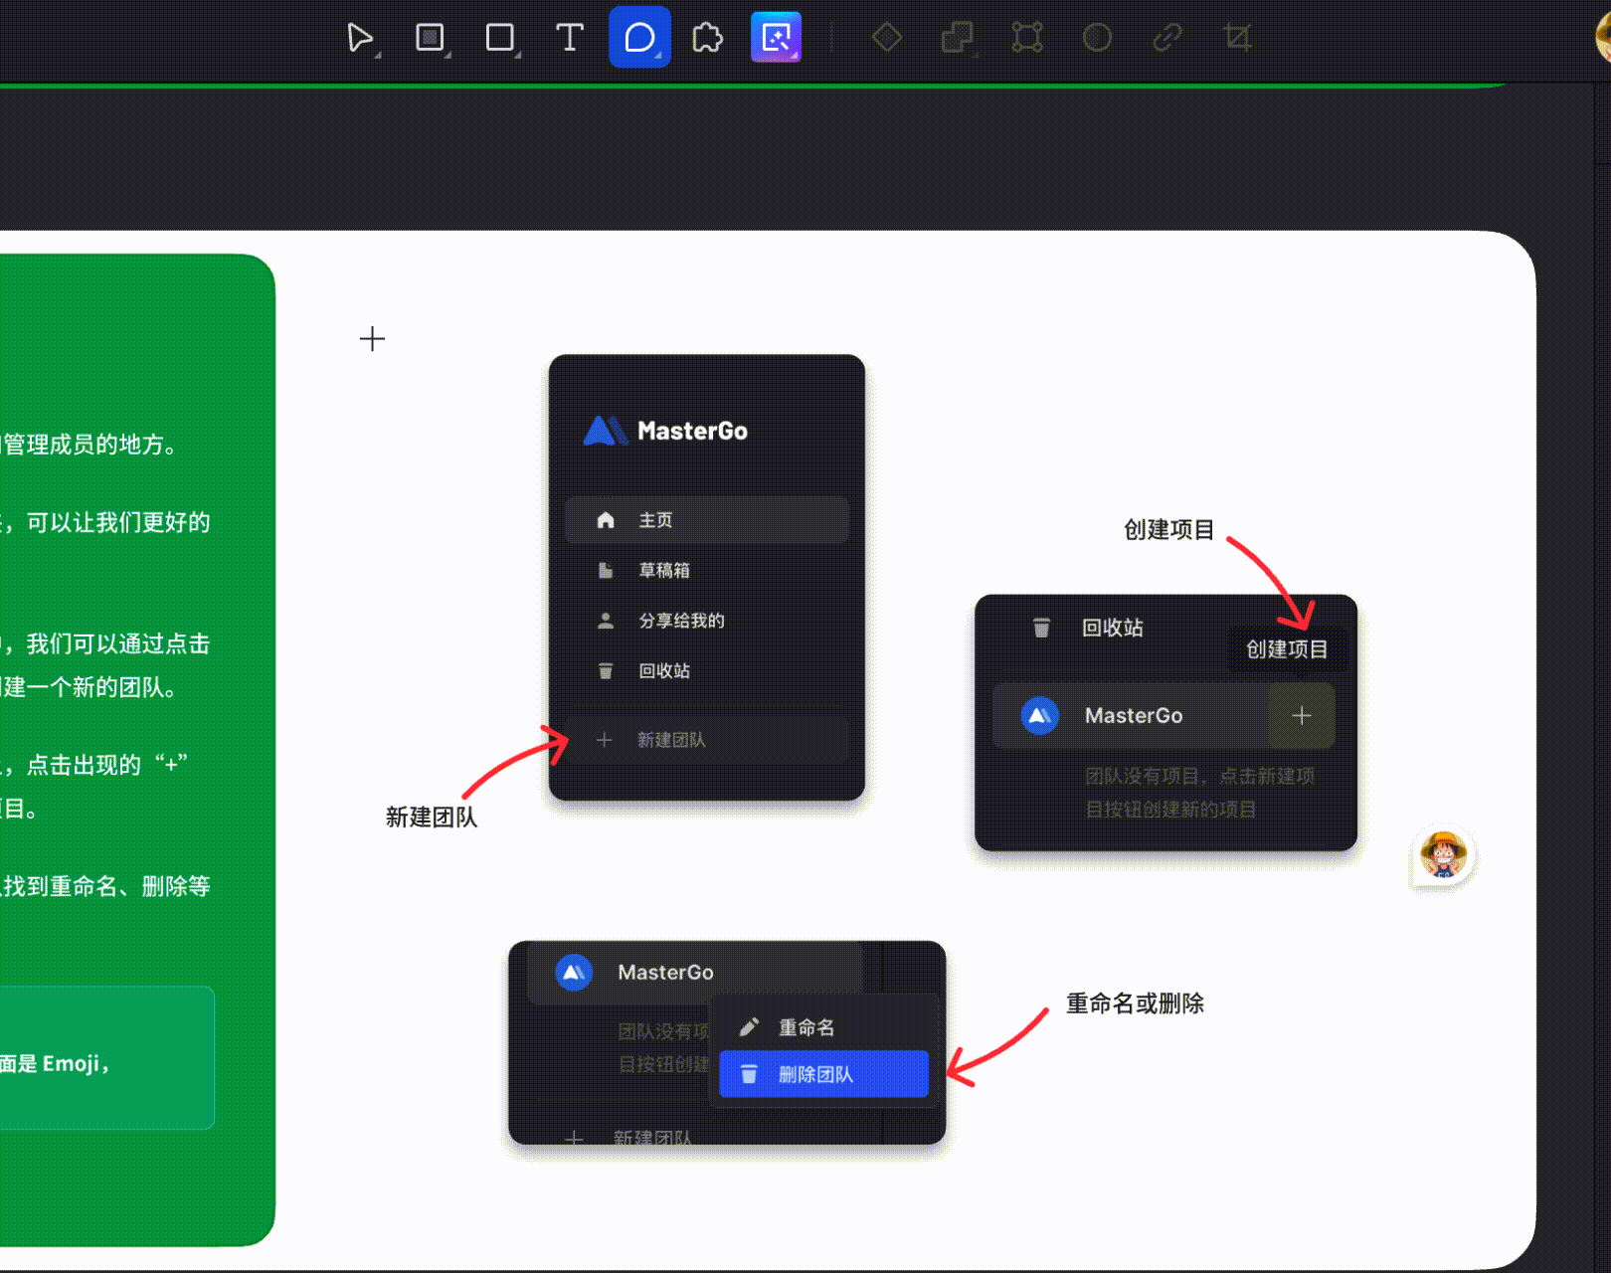Click the gradient AI magic tool icon
1611x1273 pixels.
pyautogui.click(x=776, y=38)
